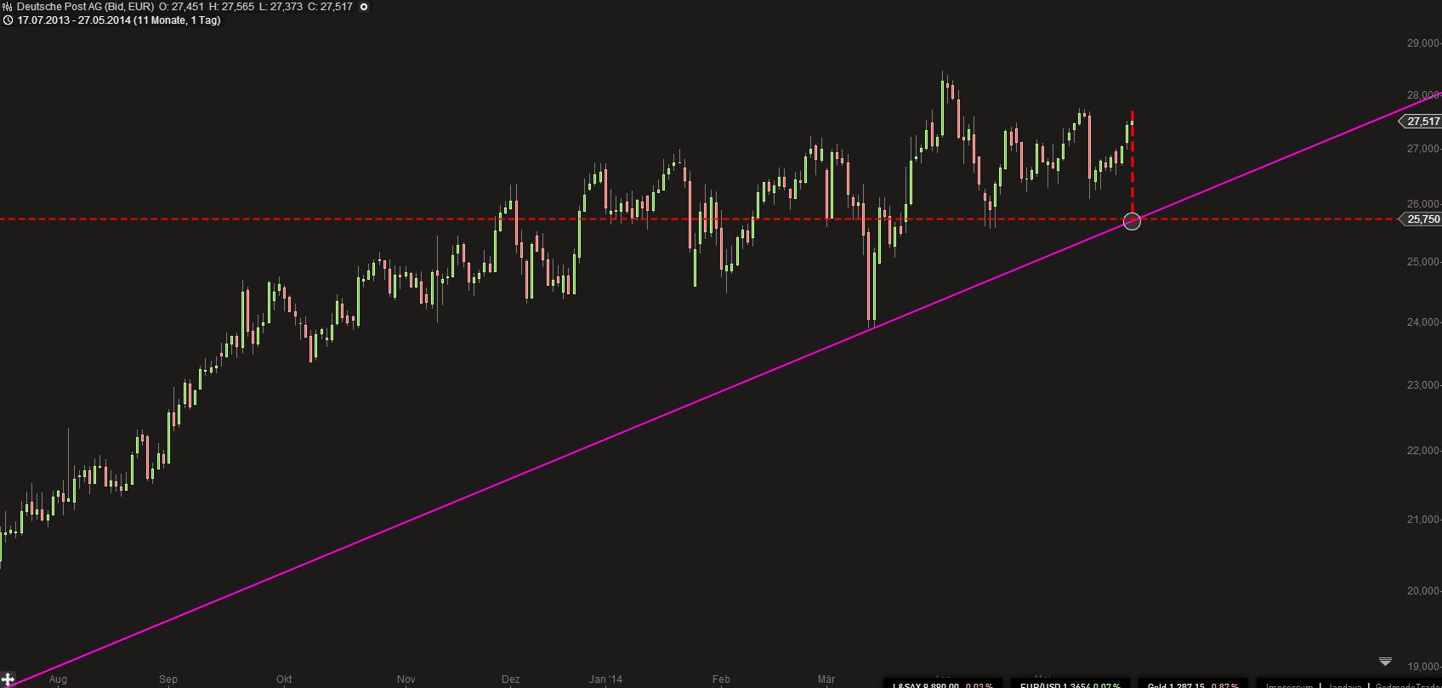
Task: Open the 17.07.2013 - 27.05.2014 date range selector
Action: (x=119, y=20)
